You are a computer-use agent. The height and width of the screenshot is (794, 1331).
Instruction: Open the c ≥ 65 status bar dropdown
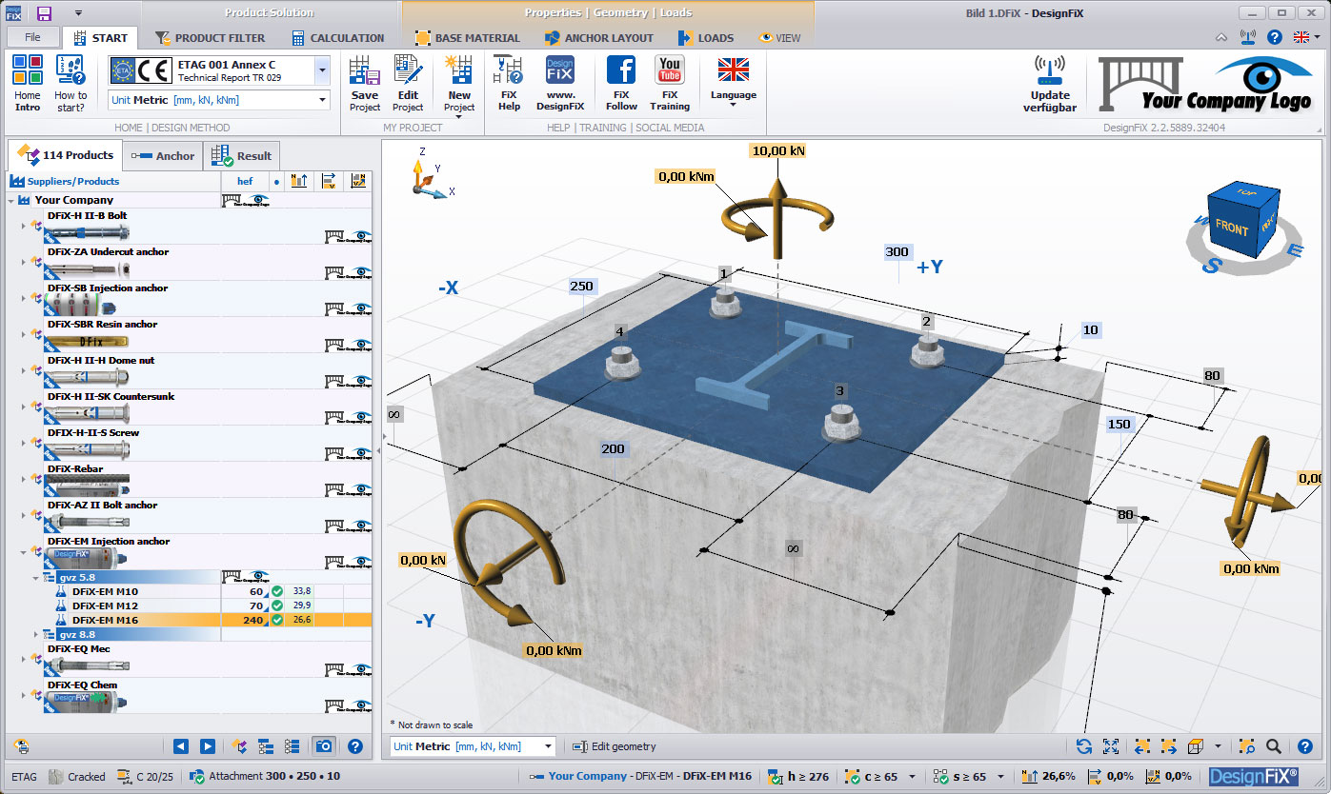pyautogui.click(x=912, y=776)
